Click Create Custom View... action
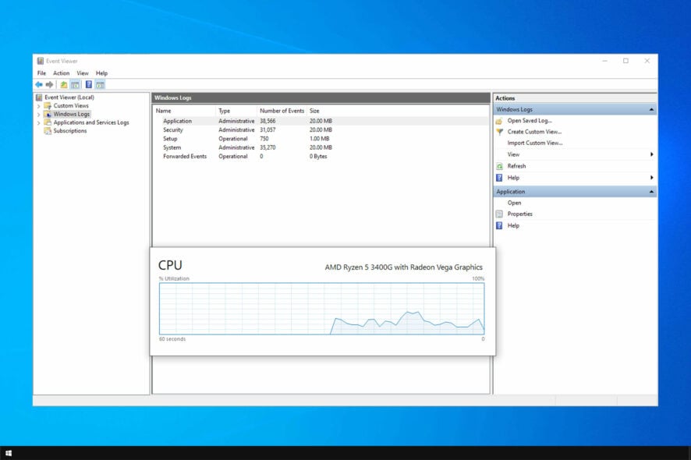The image size is (691, 460). click(534, 132)
